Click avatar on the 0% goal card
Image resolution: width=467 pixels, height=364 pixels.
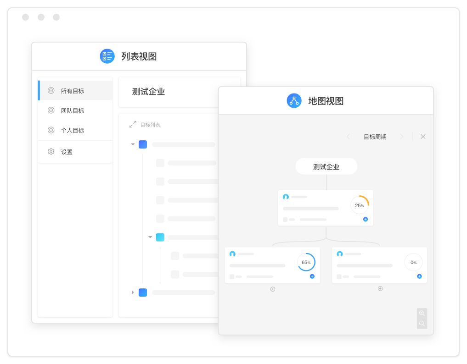[x=340, y=254]
